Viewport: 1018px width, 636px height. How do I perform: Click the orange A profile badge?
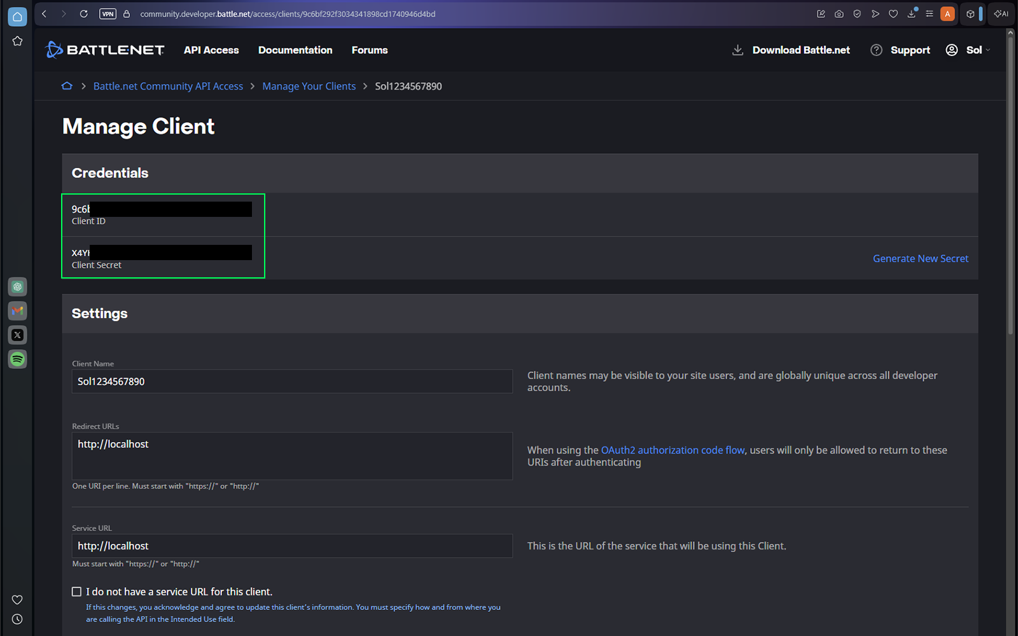point(947,14)
